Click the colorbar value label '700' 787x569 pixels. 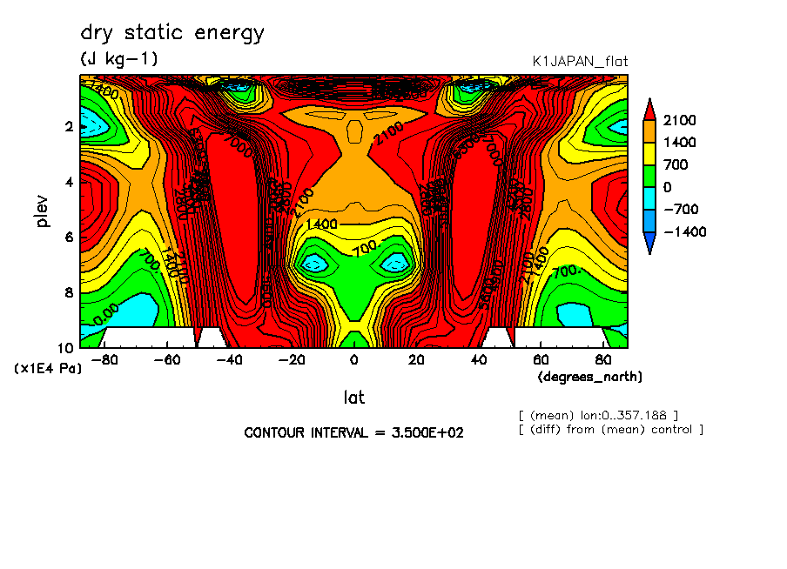point(676,164)
